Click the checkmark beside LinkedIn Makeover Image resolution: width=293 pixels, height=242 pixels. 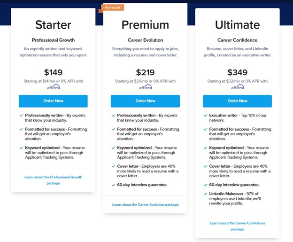click(205, 194)
